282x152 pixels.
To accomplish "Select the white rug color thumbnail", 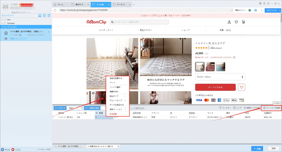I will coord(200,67).
